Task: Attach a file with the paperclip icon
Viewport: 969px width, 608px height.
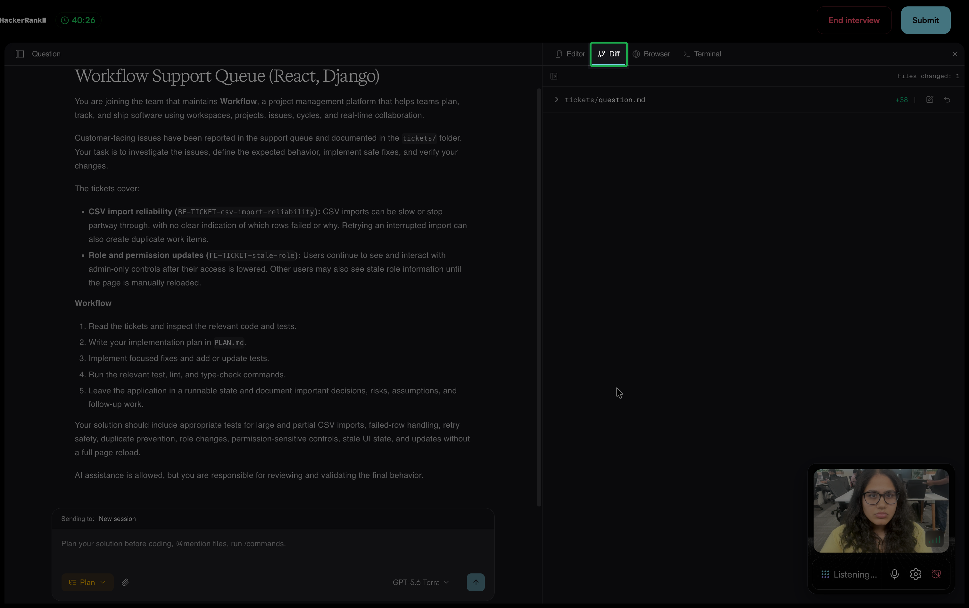Action: 126,582
